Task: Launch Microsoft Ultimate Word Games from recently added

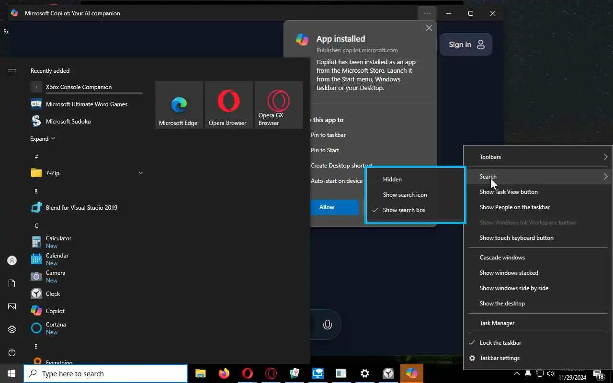Action: click(86, 104)
